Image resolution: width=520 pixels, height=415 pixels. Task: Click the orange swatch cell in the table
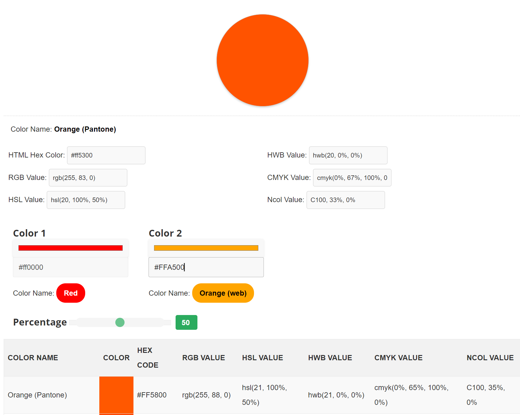click(116, 395)
